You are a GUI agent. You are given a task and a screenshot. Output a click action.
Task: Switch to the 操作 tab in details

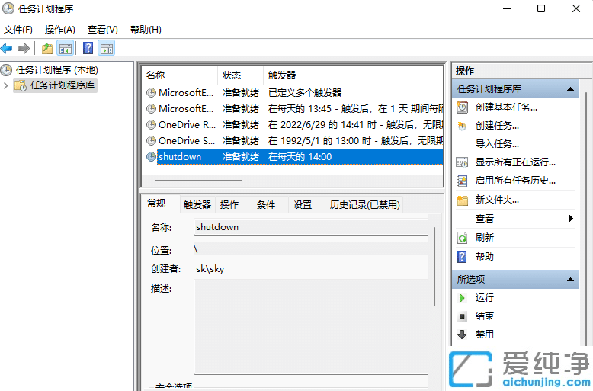[x=229, y=204]
